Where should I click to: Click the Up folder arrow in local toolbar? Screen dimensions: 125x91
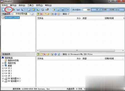point(38,54)
